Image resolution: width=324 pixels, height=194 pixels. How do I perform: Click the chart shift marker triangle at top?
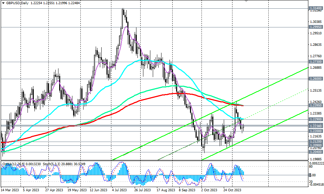pos(246,1)
